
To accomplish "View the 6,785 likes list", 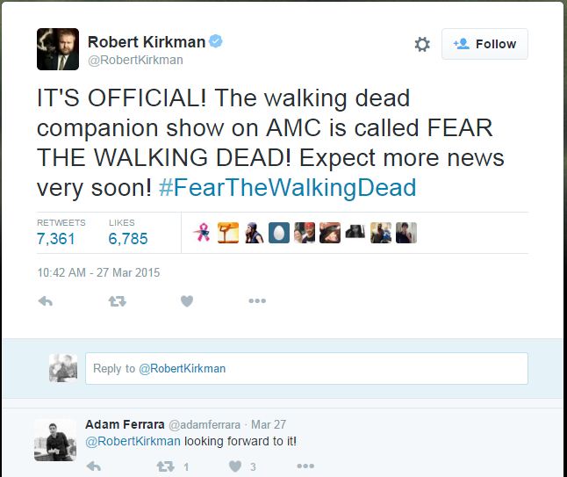I will (128, 238).
